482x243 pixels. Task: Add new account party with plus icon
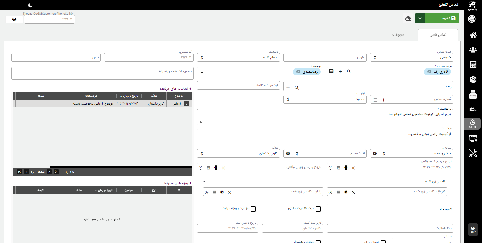(x=340, y=72)
